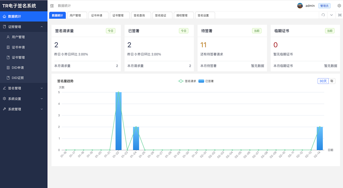Click the 证照管理 document icon
Screen dimensions: 343x188
(x=4, y=27)
